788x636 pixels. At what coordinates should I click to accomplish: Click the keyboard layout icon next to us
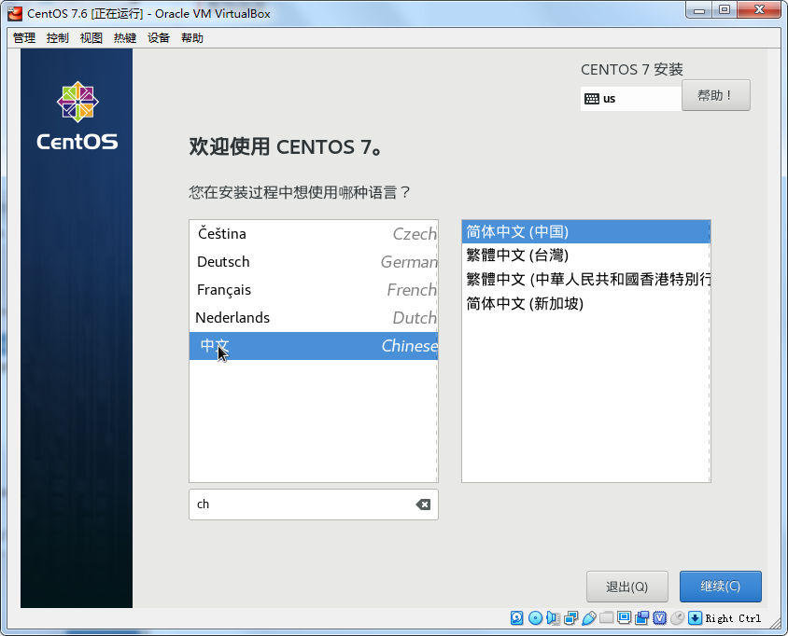tap(592, 99)
